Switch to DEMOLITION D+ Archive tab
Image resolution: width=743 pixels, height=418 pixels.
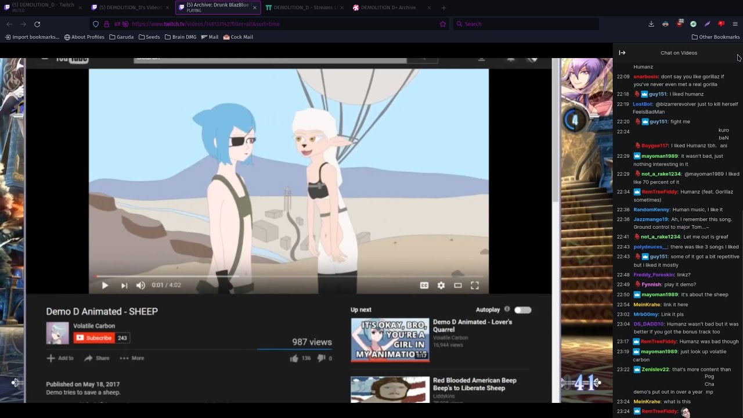click(391, 8)
